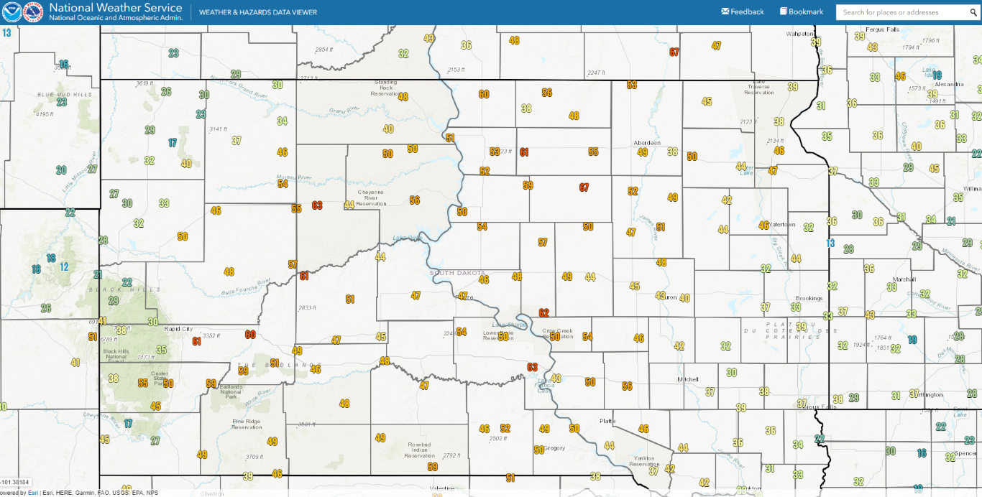Select the 43 marker below Fergus Falls
Screen dimensions: 982x497
pyautogui.click(x=873, y=47)
